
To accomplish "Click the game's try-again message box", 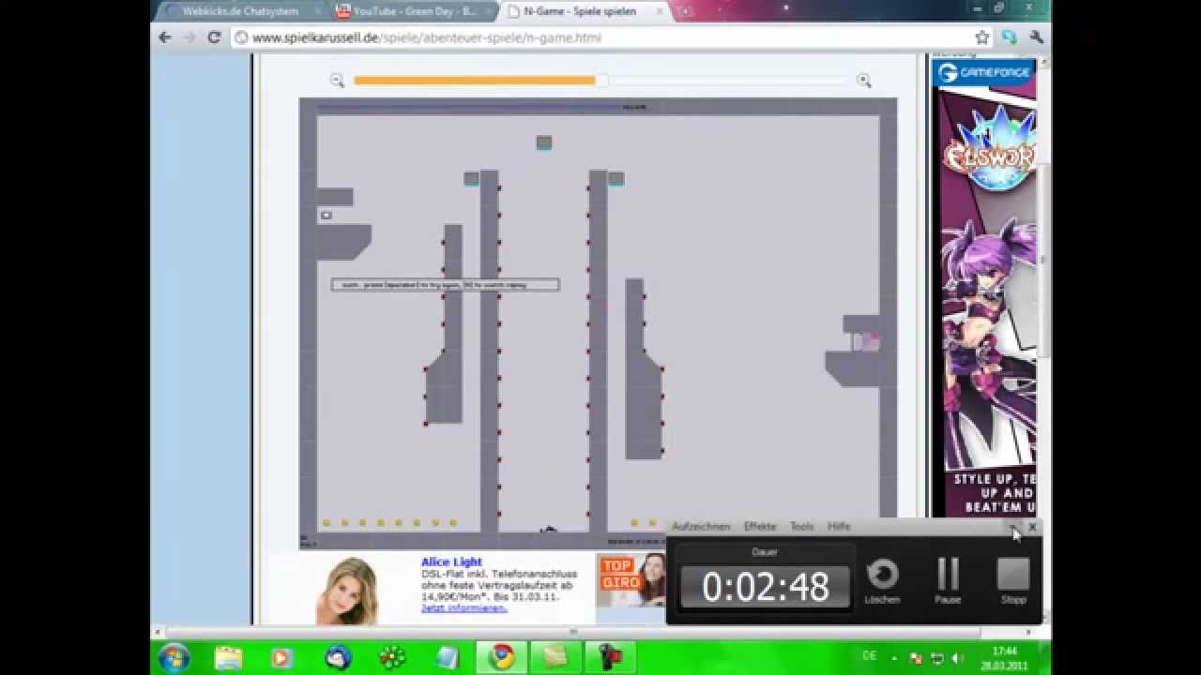I will pyautogui.click(x=445, y=284).
